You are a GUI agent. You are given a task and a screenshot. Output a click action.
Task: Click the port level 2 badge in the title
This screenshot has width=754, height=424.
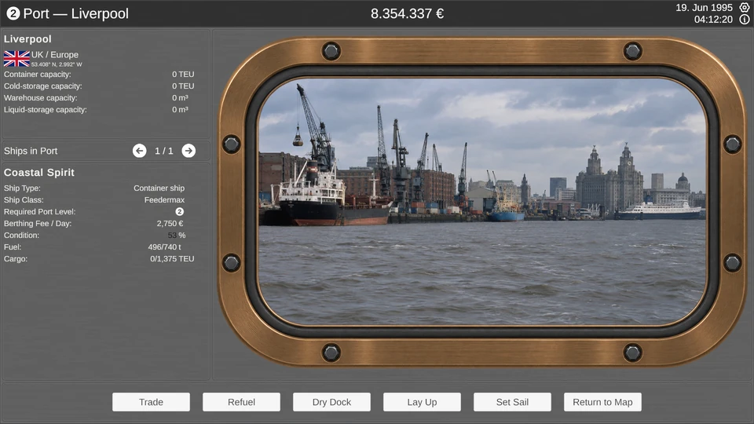coord(13,13)
